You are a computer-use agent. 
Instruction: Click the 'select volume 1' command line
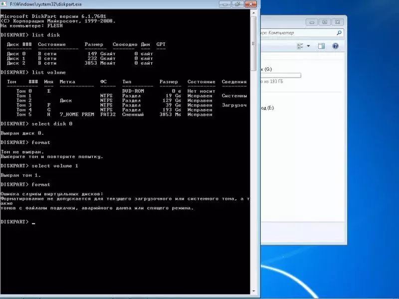tap(39, 166)
